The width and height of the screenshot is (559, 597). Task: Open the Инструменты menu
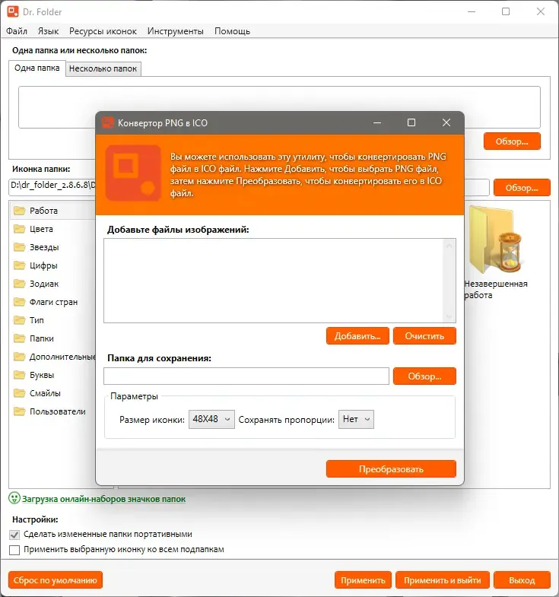[x=176, y=31]
